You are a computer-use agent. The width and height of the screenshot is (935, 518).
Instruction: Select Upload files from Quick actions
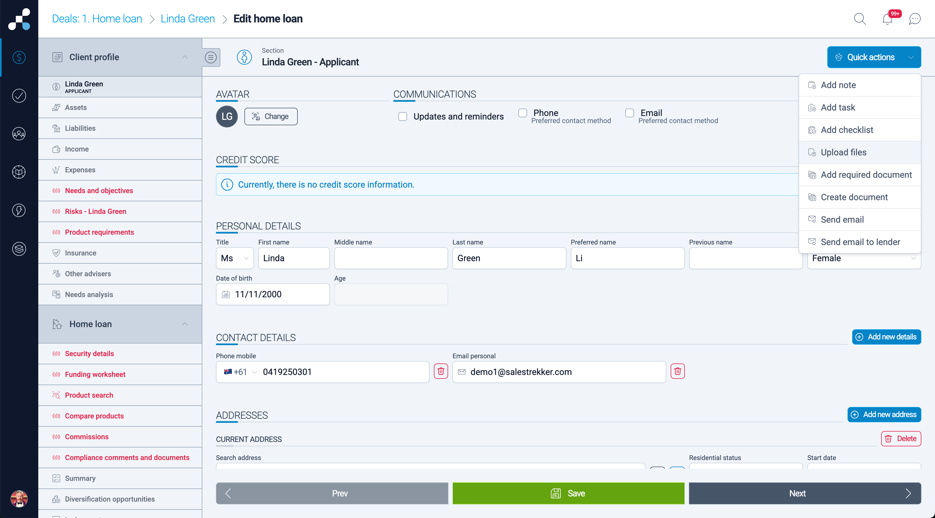coord(843,152)
